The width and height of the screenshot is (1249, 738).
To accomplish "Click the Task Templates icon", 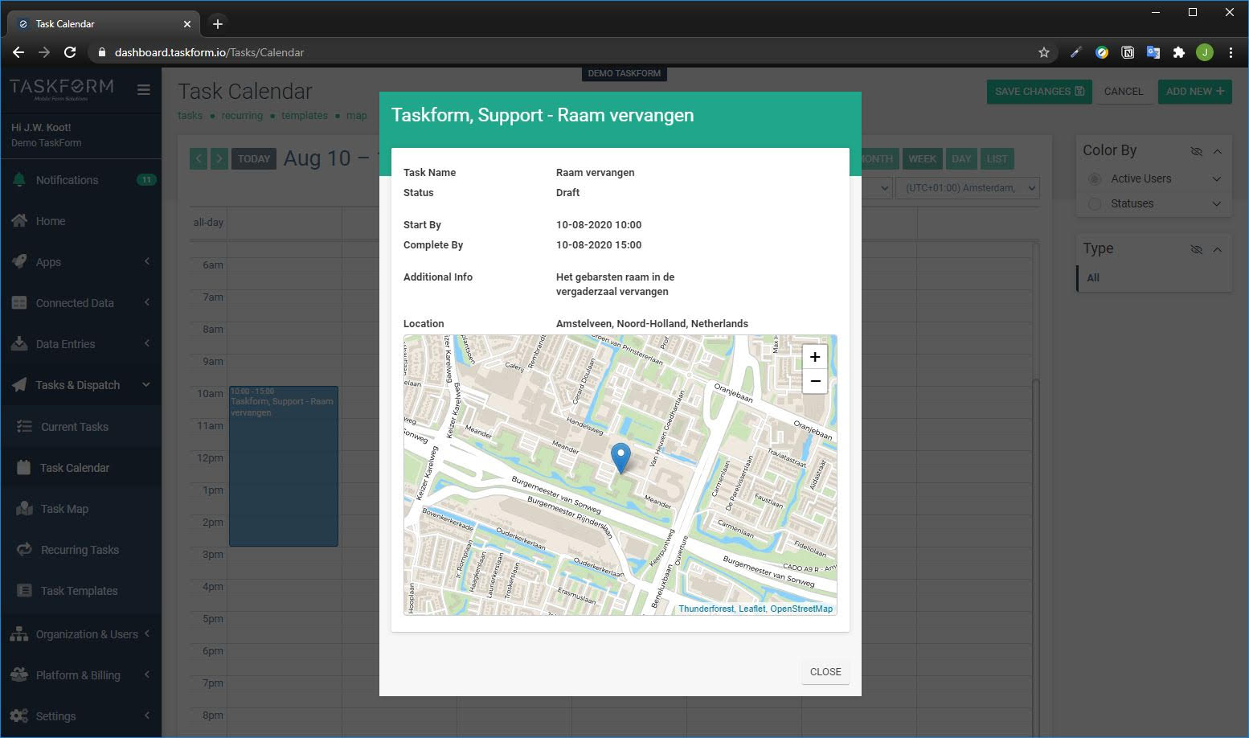I will (x=25, y=590).
